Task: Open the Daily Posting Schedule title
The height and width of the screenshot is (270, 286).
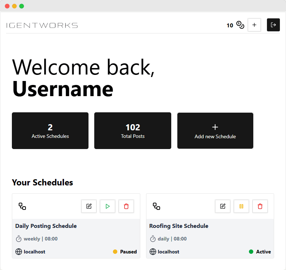Action: click(x=46, y=226)
